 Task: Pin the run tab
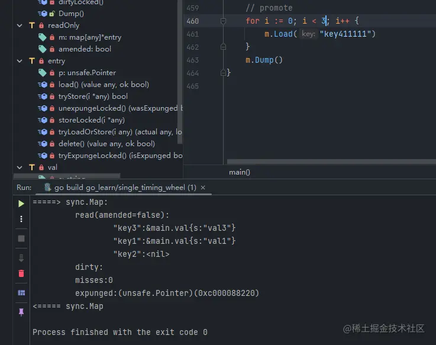21,312
